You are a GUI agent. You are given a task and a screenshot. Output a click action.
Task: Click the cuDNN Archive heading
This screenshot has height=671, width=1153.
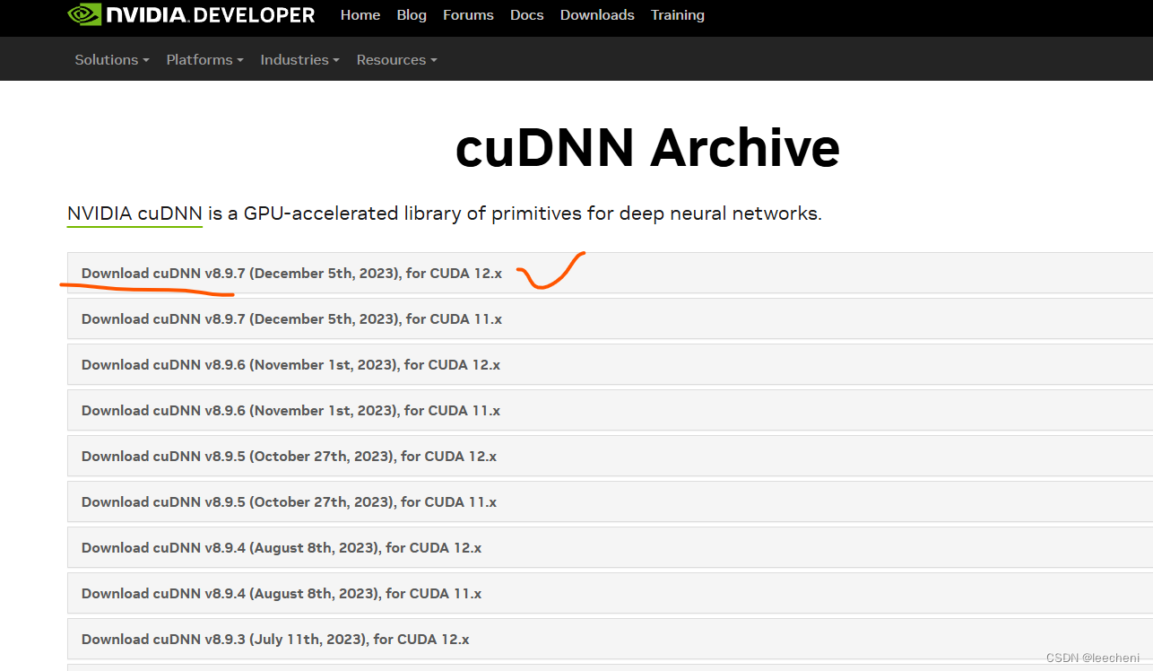[647, 148]
